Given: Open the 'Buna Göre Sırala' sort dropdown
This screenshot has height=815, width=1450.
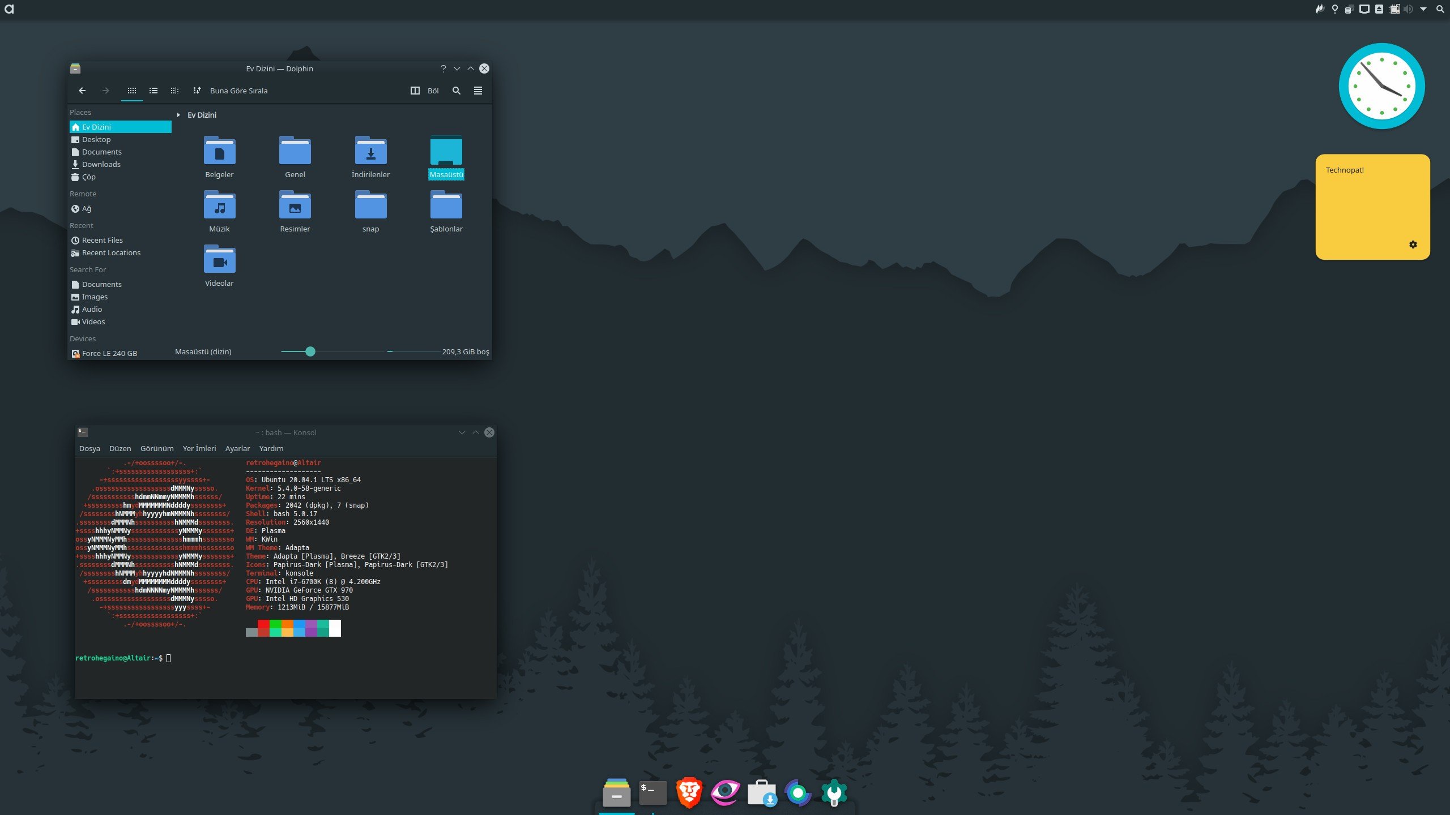Looking at the screenshot, I should 238,91.
